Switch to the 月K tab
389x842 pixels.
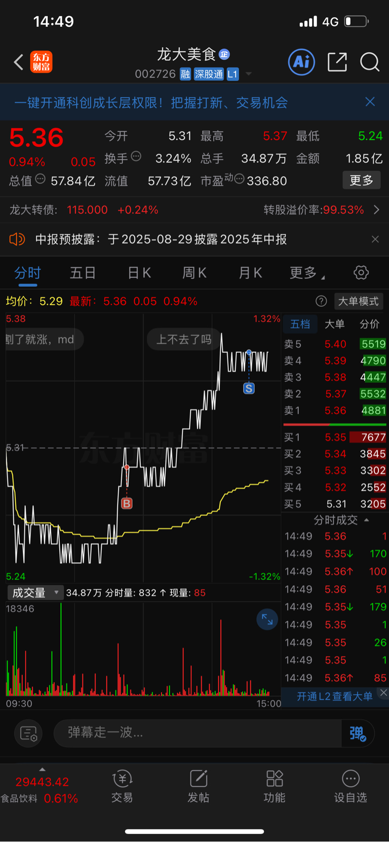coord(250,273)
